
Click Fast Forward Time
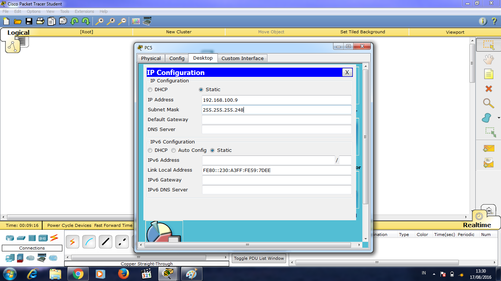(x=113, y=225)
